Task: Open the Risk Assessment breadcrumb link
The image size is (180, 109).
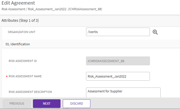Action: (x=13, y=9)
